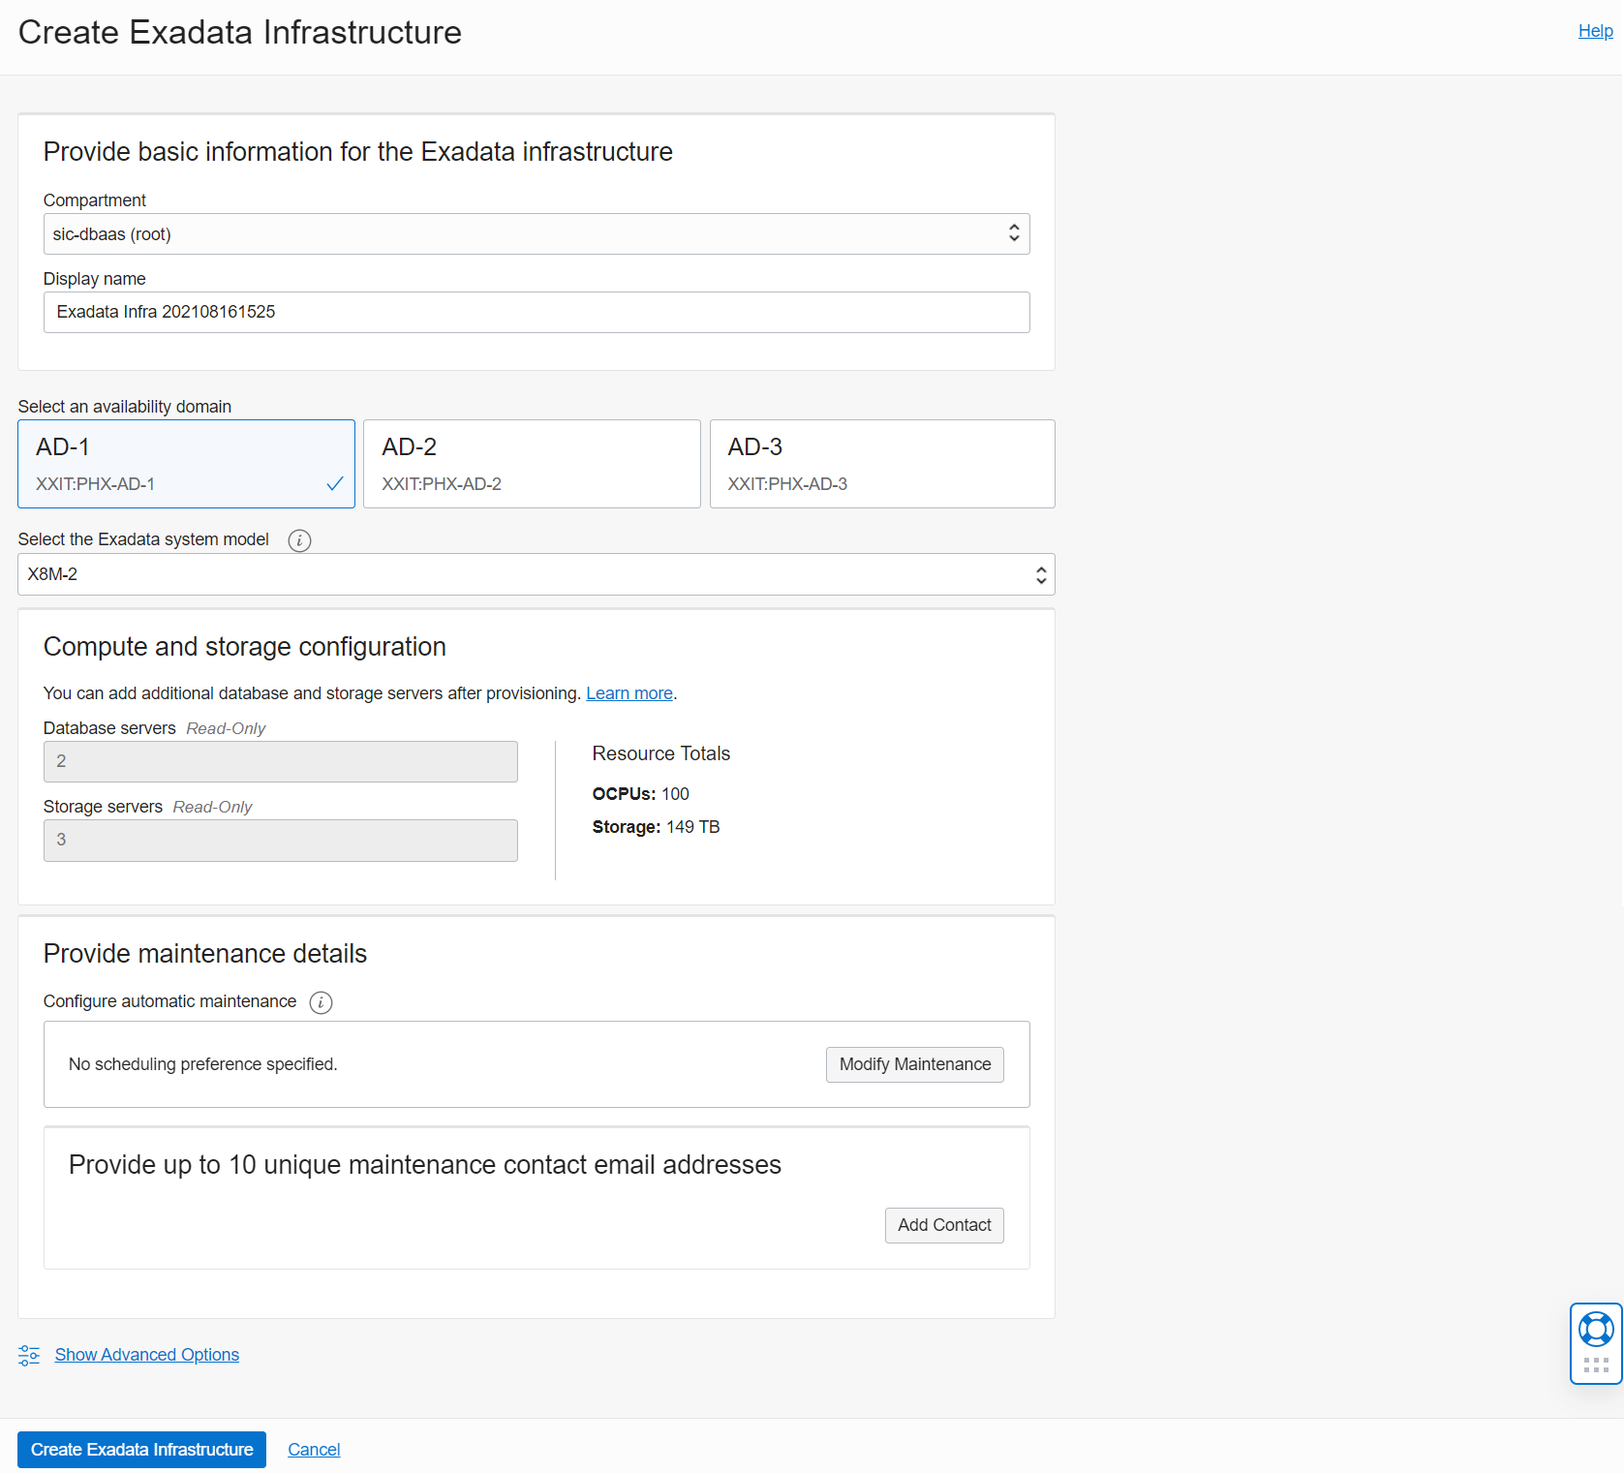
Task: Cancel the infrastructure creation
Action: [314, 1449]
